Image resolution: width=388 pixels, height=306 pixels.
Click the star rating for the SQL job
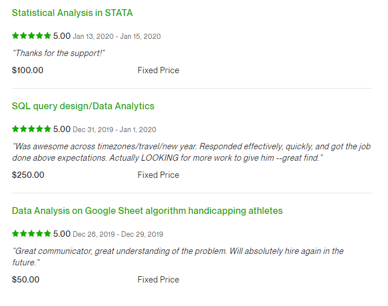pyautogui.click(x=31, y=129)
